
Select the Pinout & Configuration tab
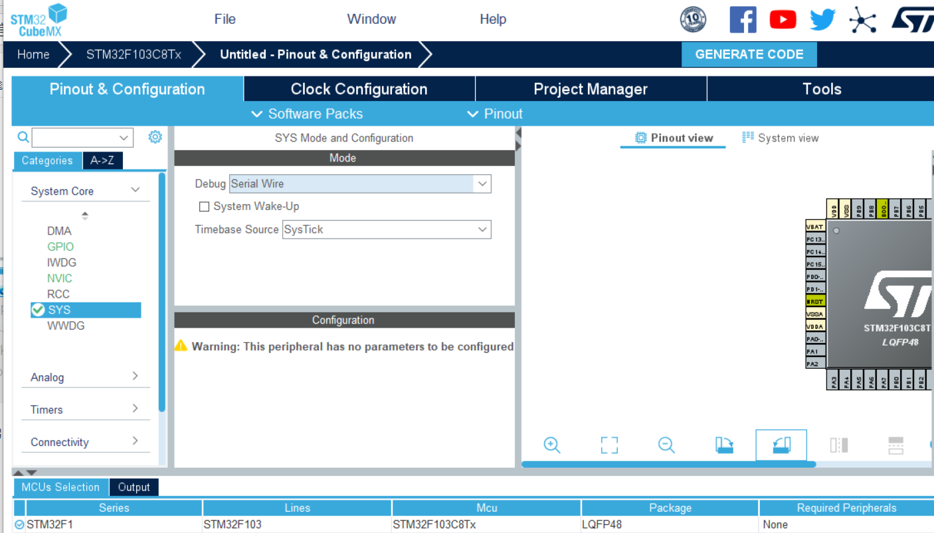click(x=128, y=89)
